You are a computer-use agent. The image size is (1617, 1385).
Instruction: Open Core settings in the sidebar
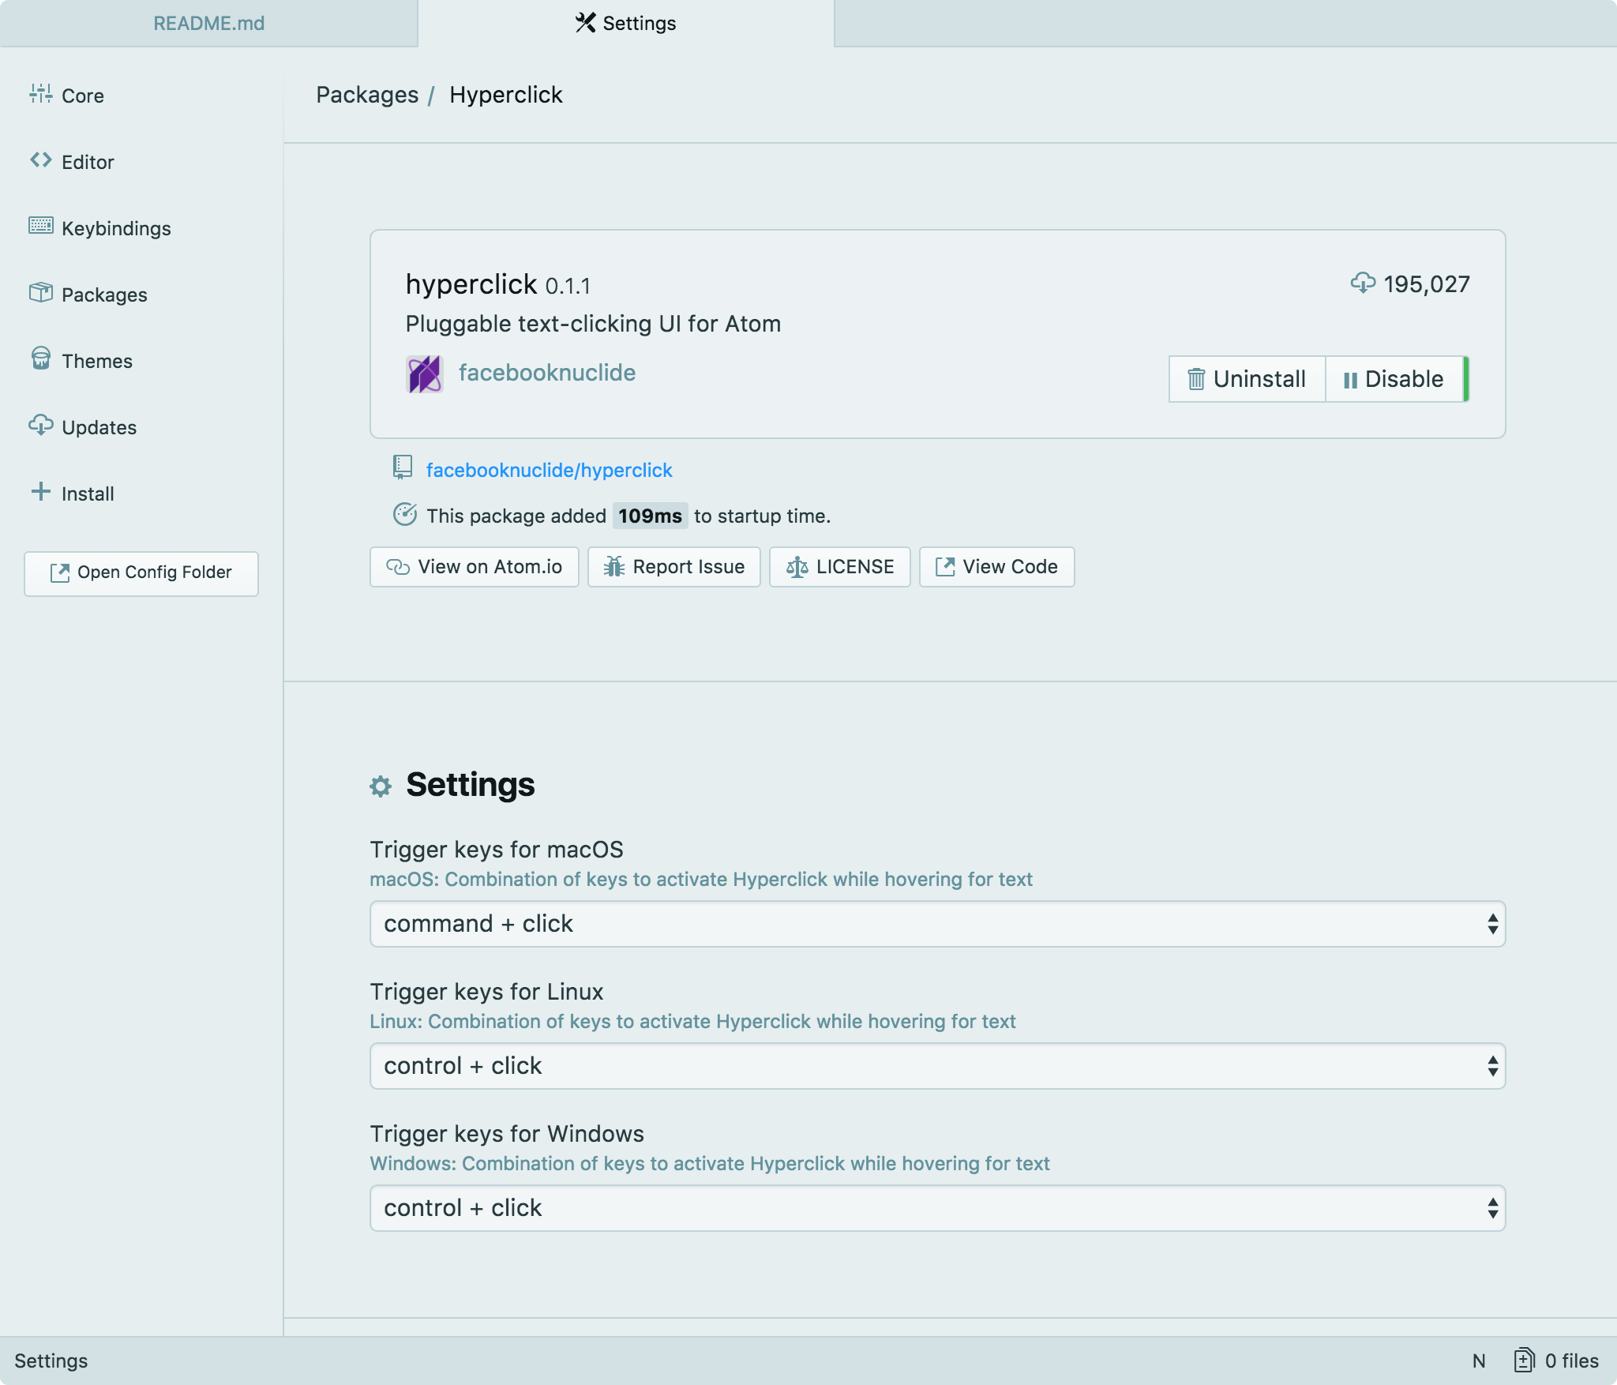pos(82,96)
